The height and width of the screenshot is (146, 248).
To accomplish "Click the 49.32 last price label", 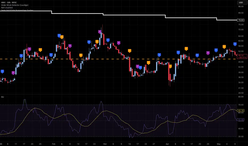I will point(242,56).
